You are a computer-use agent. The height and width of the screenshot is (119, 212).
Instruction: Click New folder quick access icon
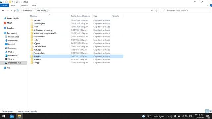coord(10,2)
